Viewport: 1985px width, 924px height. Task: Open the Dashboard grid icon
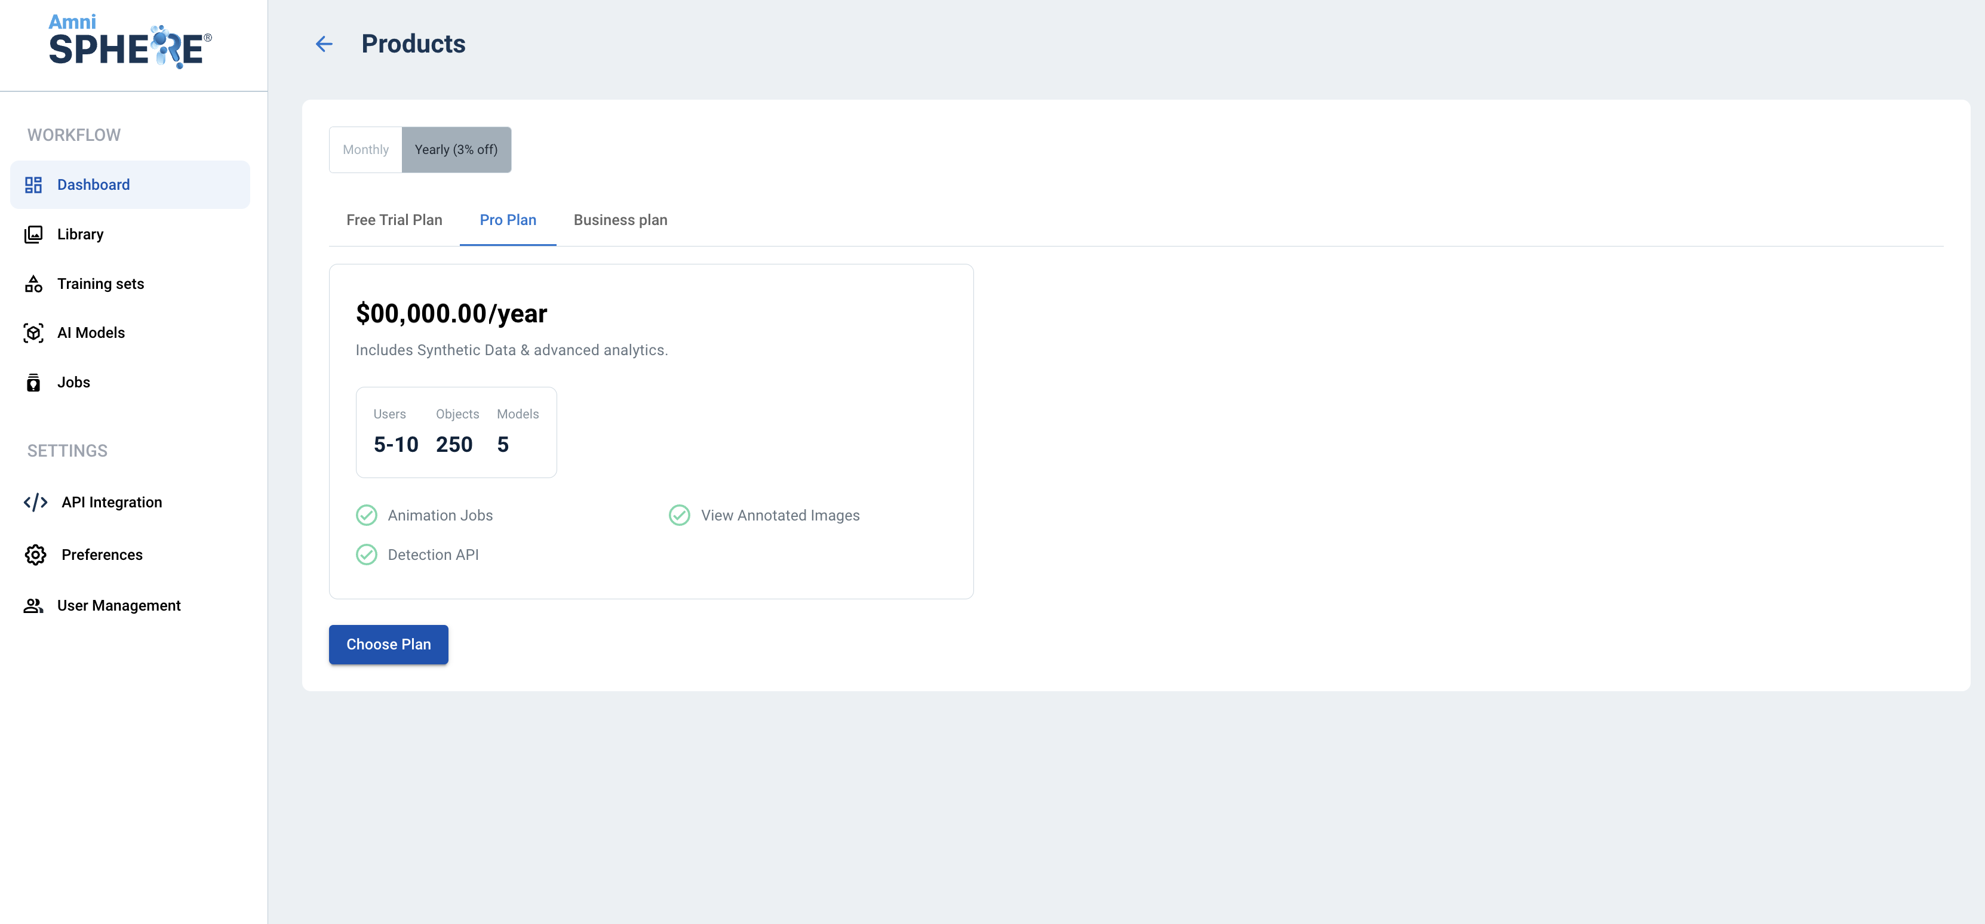33,185
